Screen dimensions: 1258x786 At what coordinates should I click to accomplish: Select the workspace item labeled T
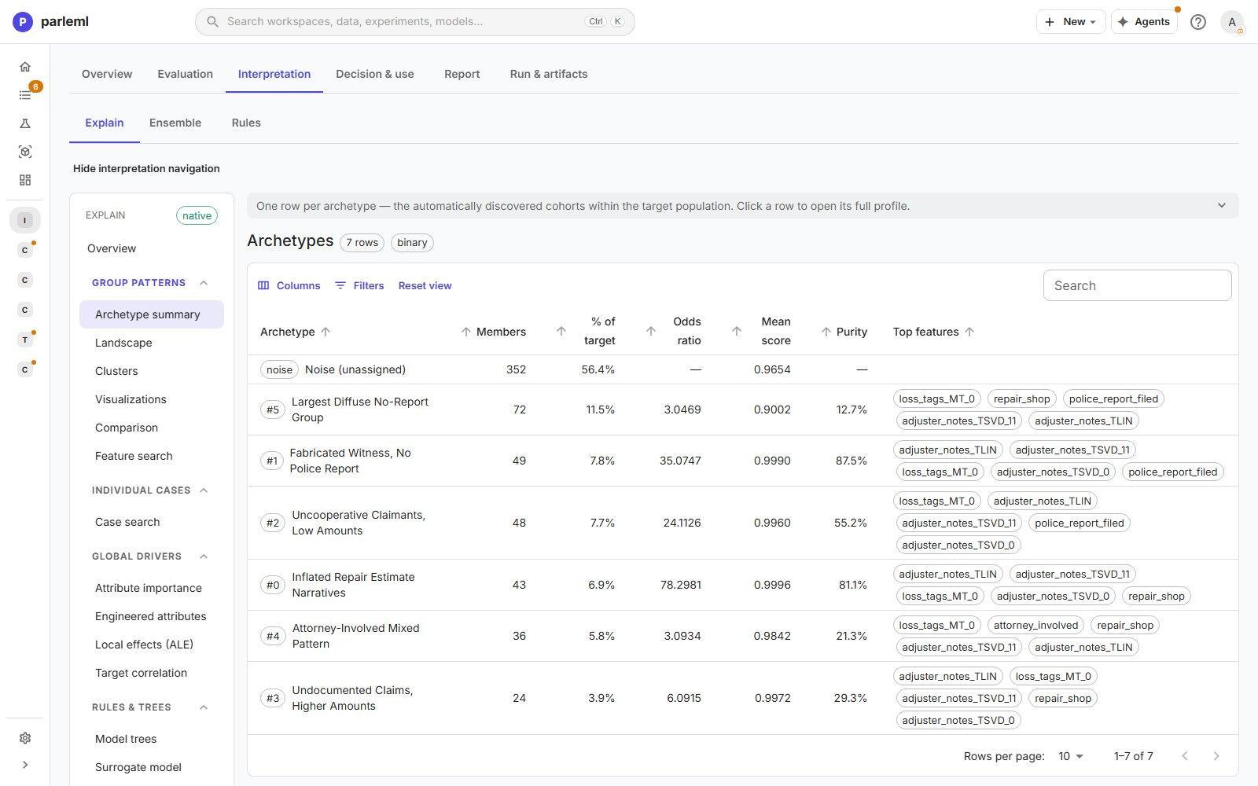25,340
